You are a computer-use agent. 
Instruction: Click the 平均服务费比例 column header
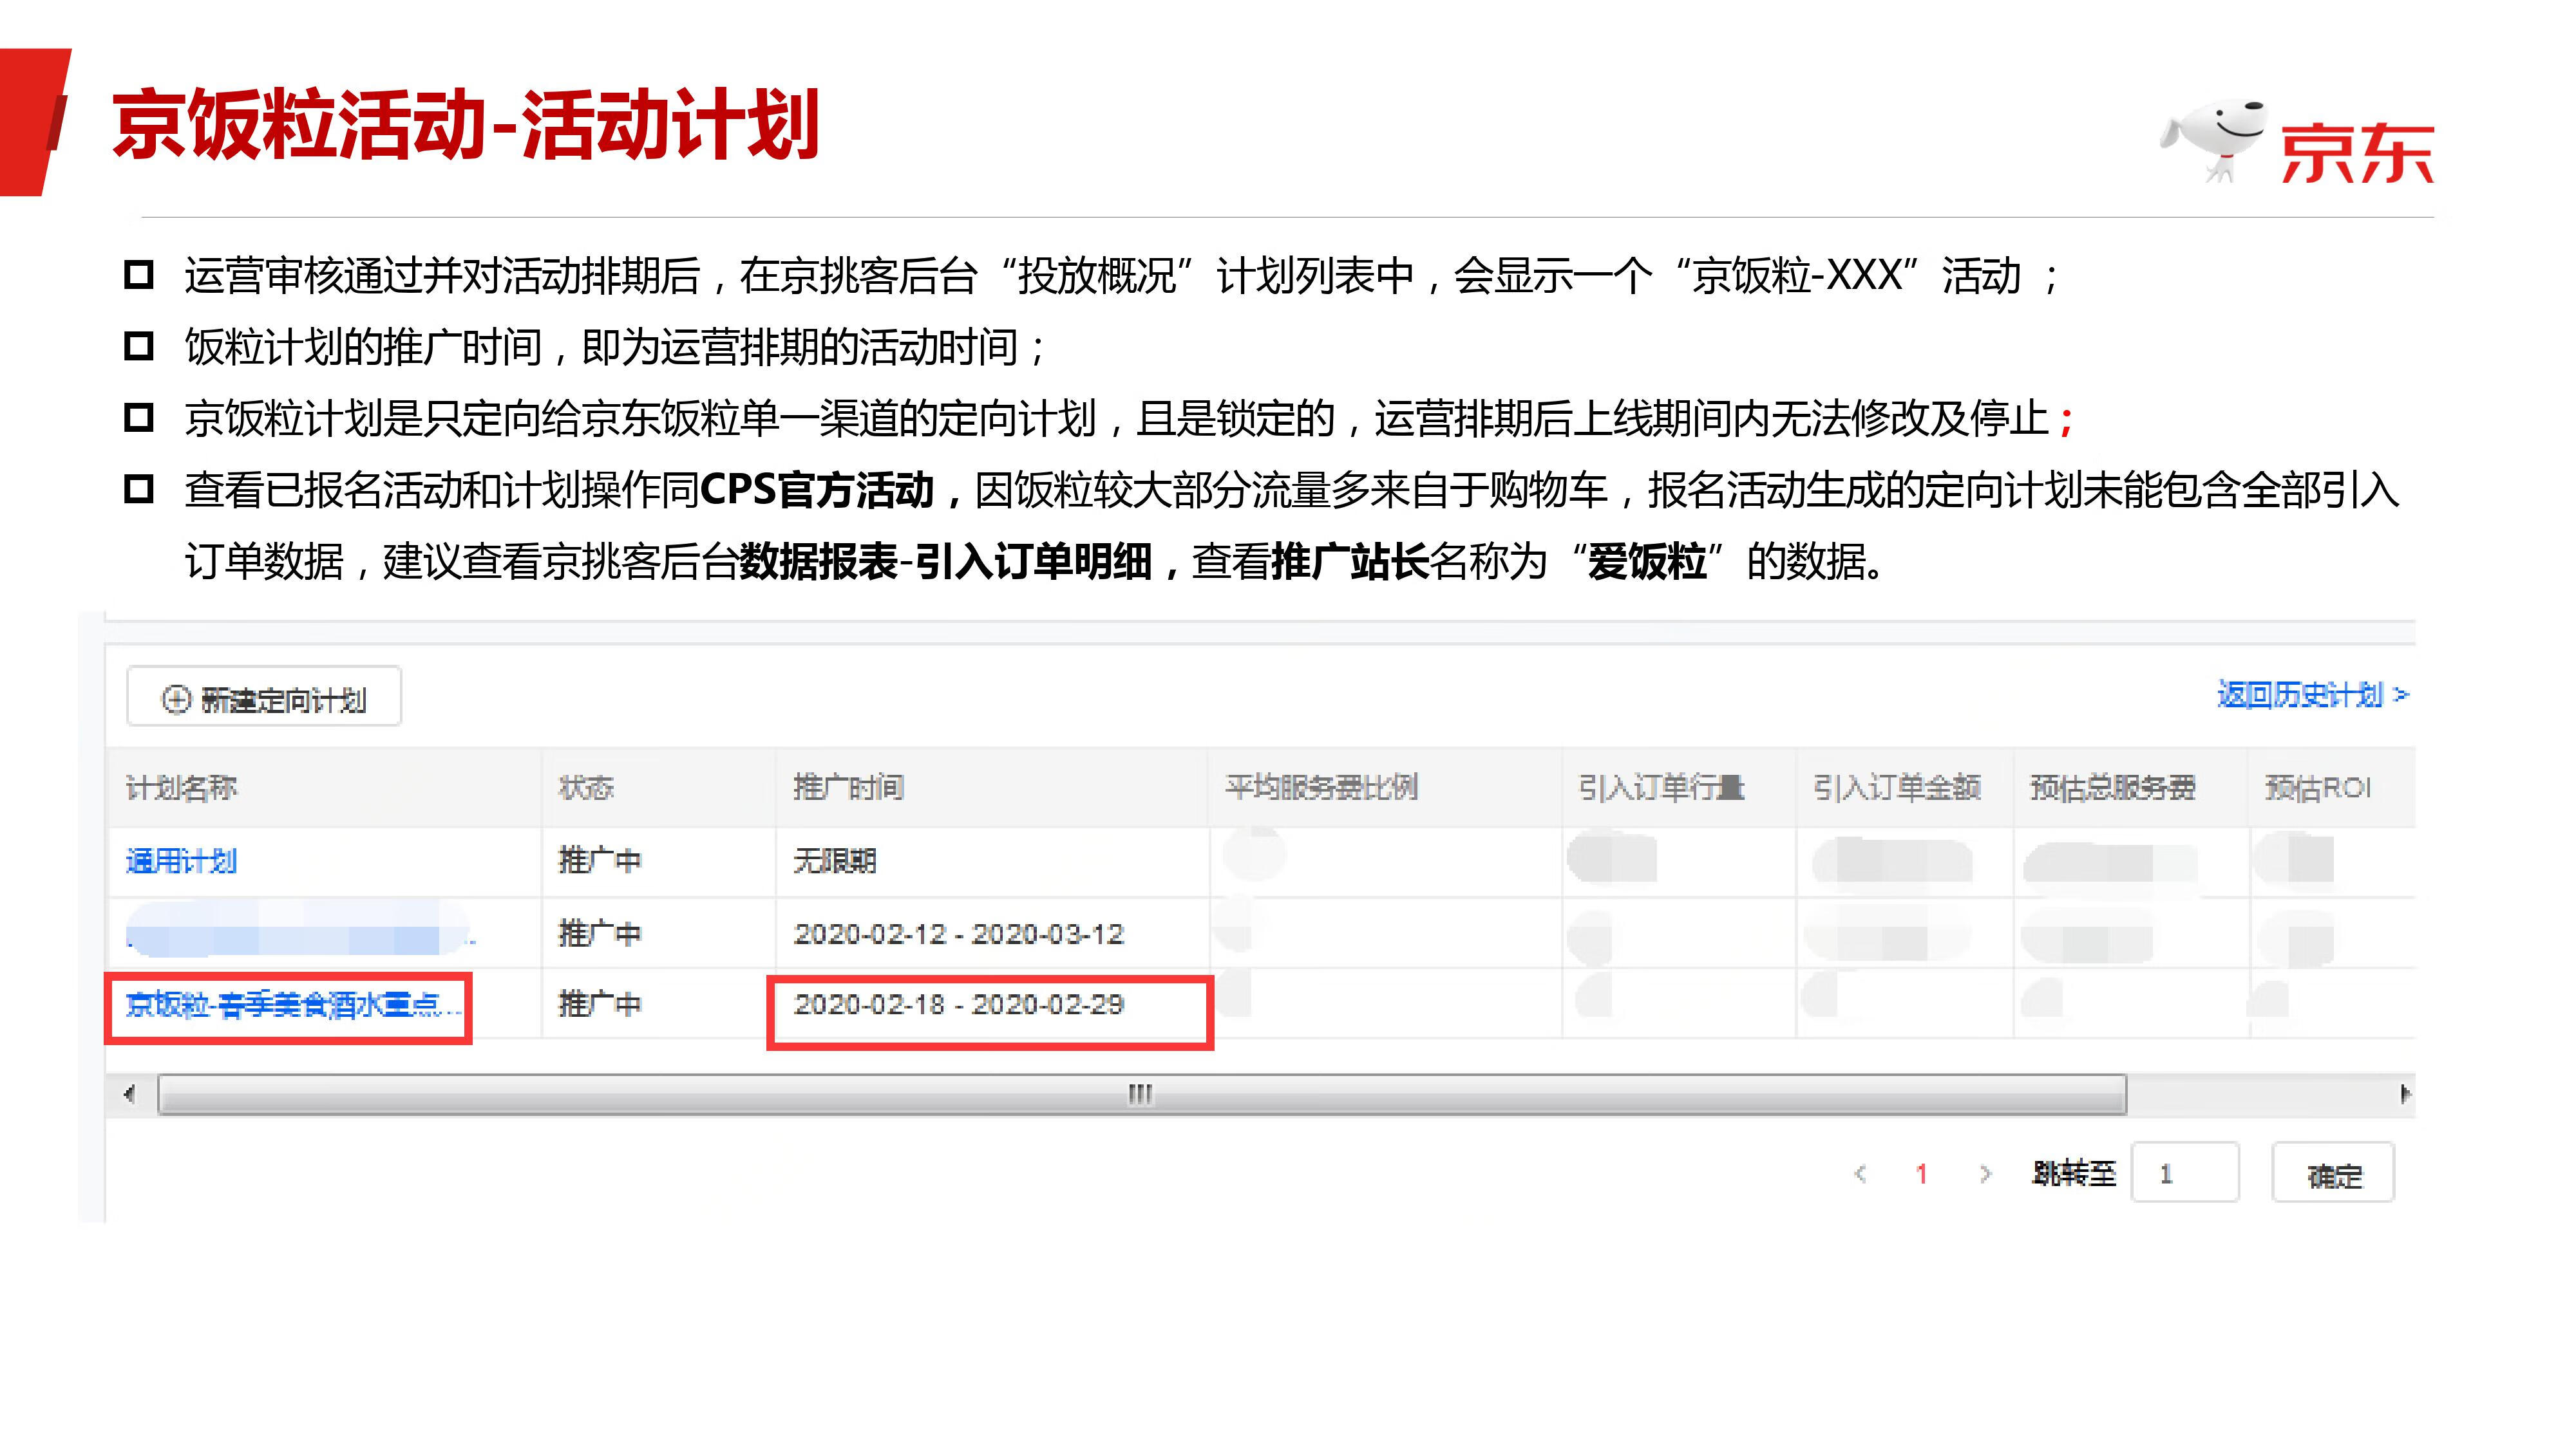point(1321,788)
